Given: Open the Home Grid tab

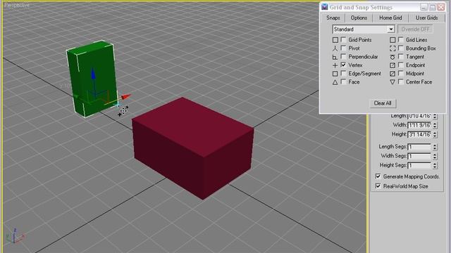Looking at the screenshot, I should tap(390, 18).
